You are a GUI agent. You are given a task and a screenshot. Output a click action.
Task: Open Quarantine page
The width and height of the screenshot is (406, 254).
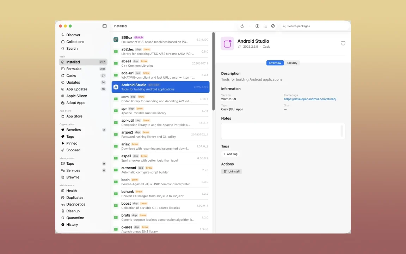pyautogui.click(x=83, y=218)
